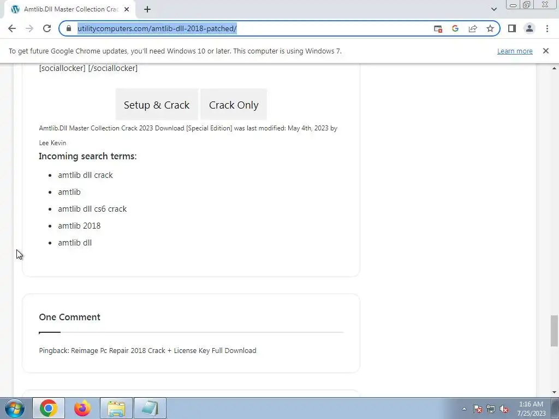This screenshot has width=559, height=419.
Task: Minimize the Chrome window
Action: pos(513,5)
